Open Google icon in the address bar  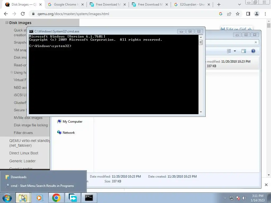click(220, 14)
